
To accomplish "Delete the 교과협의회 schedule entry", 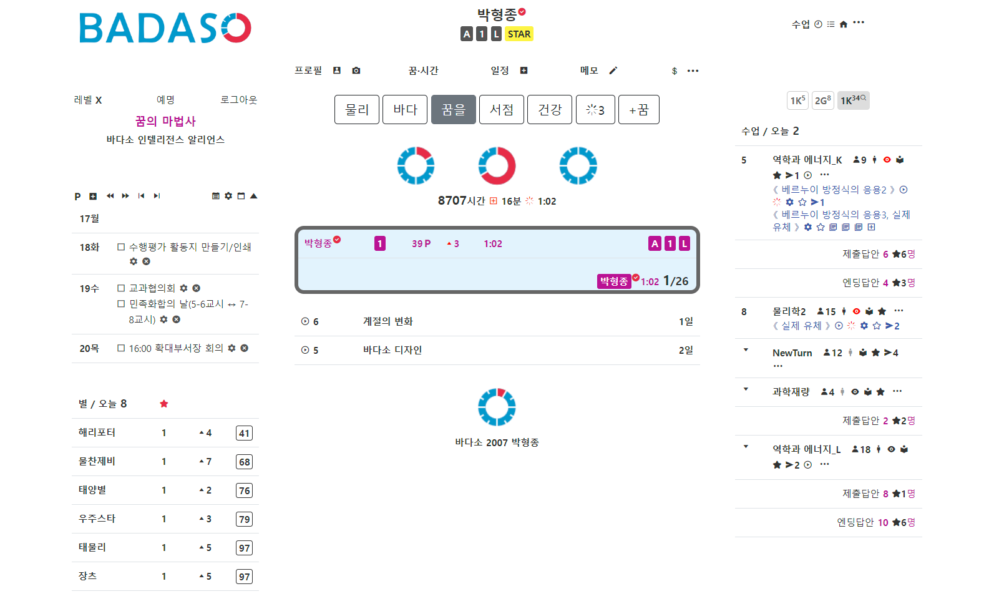I will coord(197,288).
